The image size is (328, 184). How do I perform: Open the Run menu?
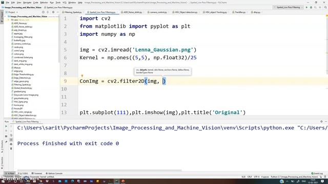[x=52, y=3]
